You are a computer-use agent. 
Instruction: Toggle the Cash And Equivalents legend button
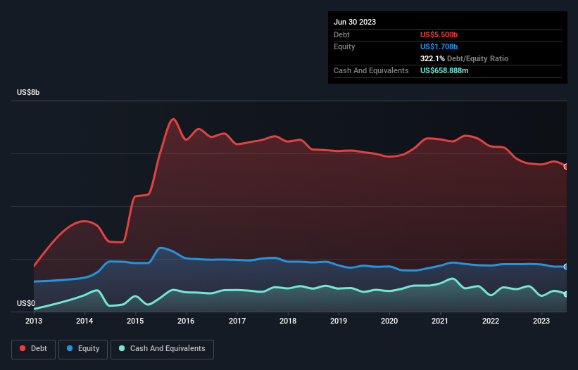(x=162, y=349)
